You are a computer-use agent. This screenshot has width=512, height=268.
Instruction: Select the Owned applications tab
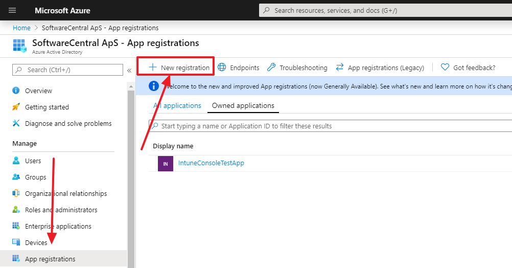click(243, 105)
